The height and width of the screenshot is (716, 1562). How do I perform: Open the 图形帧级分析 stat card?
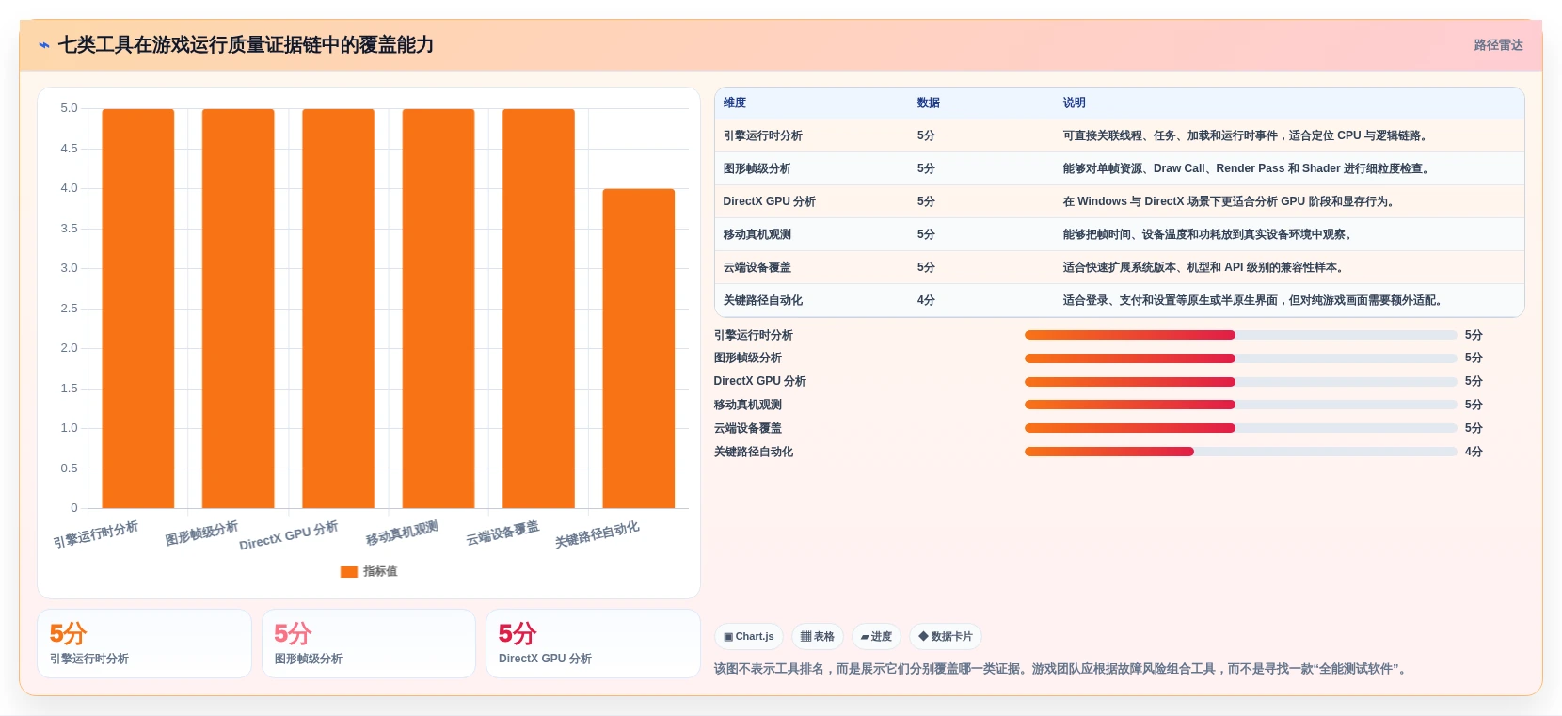pyautogui.click(x=369, y=644)
